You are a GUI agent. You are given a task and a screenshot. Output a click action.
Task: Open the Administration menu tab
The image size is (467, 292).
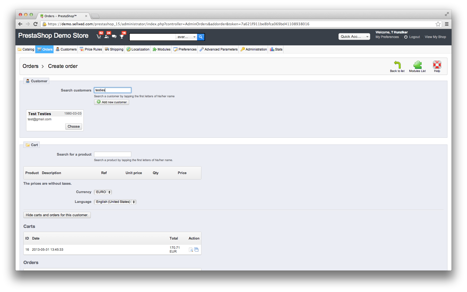click(x=254, y=49)
